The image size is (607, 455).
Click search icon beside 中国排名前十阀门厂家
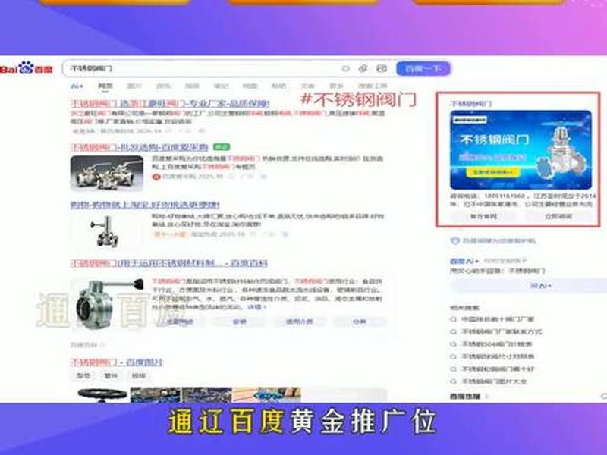[x=453, y=319]
